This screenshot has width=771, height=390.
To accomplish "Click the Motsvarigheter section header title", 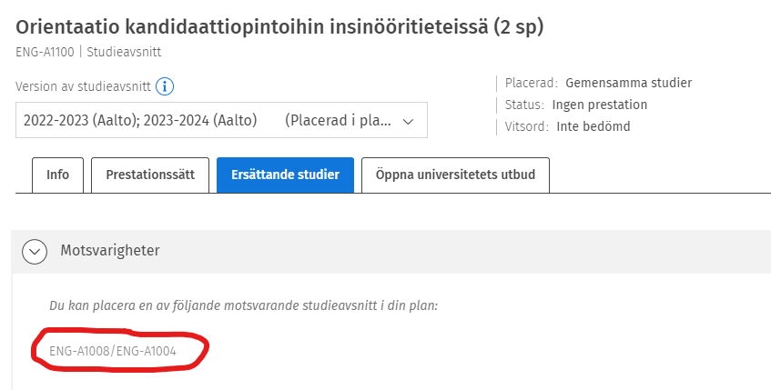I will [110, 249].
